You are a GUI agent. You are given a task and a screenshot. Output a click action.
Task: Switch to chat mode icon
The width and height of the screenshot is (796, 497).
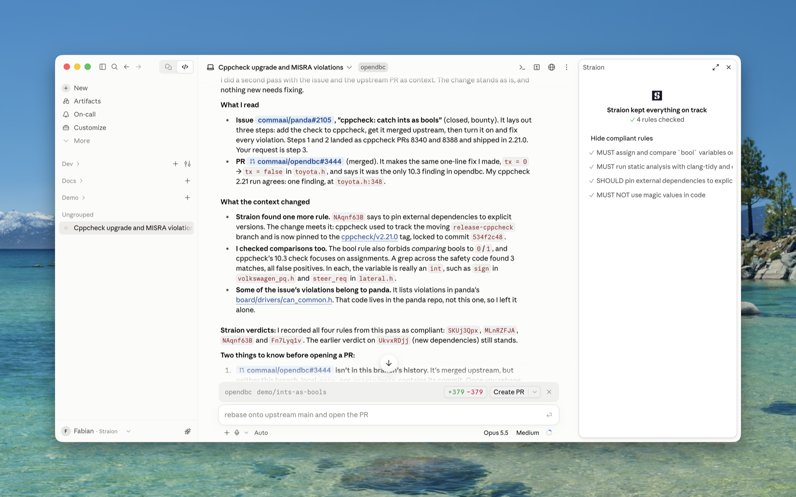[168, 67]
